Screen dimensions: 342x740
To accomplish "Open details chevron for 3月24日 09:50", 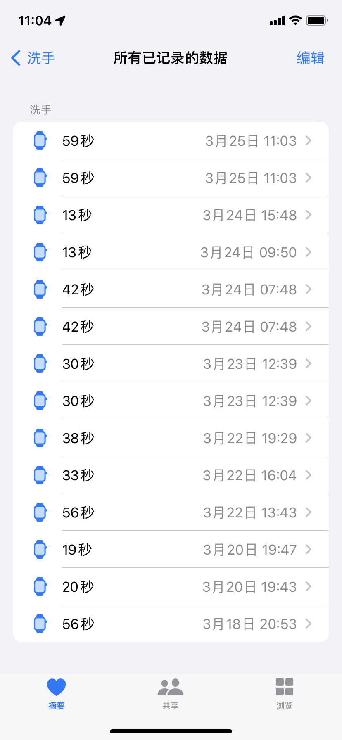I will [309, 252].
